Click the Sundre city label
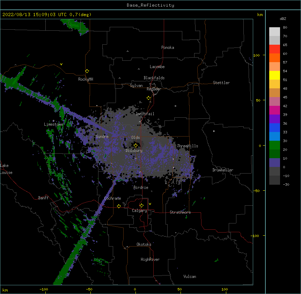Screen dimensions: 301x294 pos(102,137)
